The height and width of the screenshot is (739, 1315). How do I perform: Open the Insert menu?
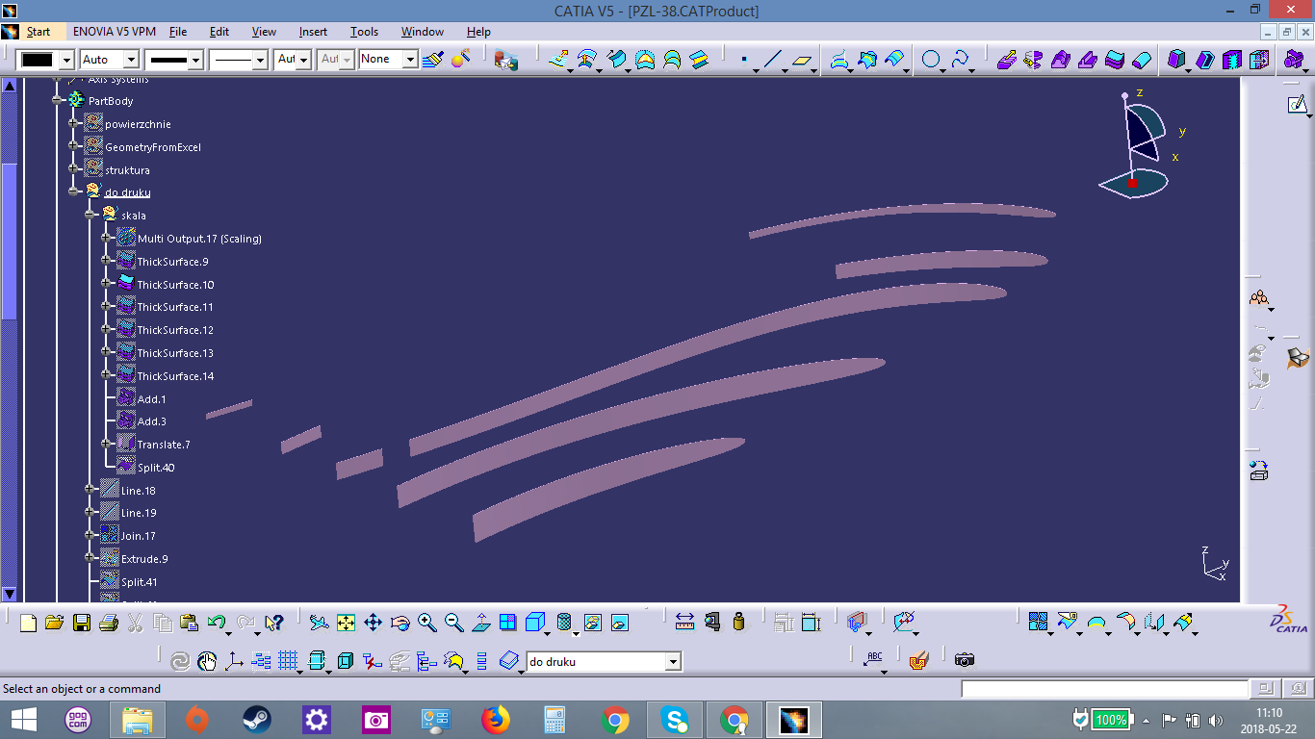[x=313, y=32]
